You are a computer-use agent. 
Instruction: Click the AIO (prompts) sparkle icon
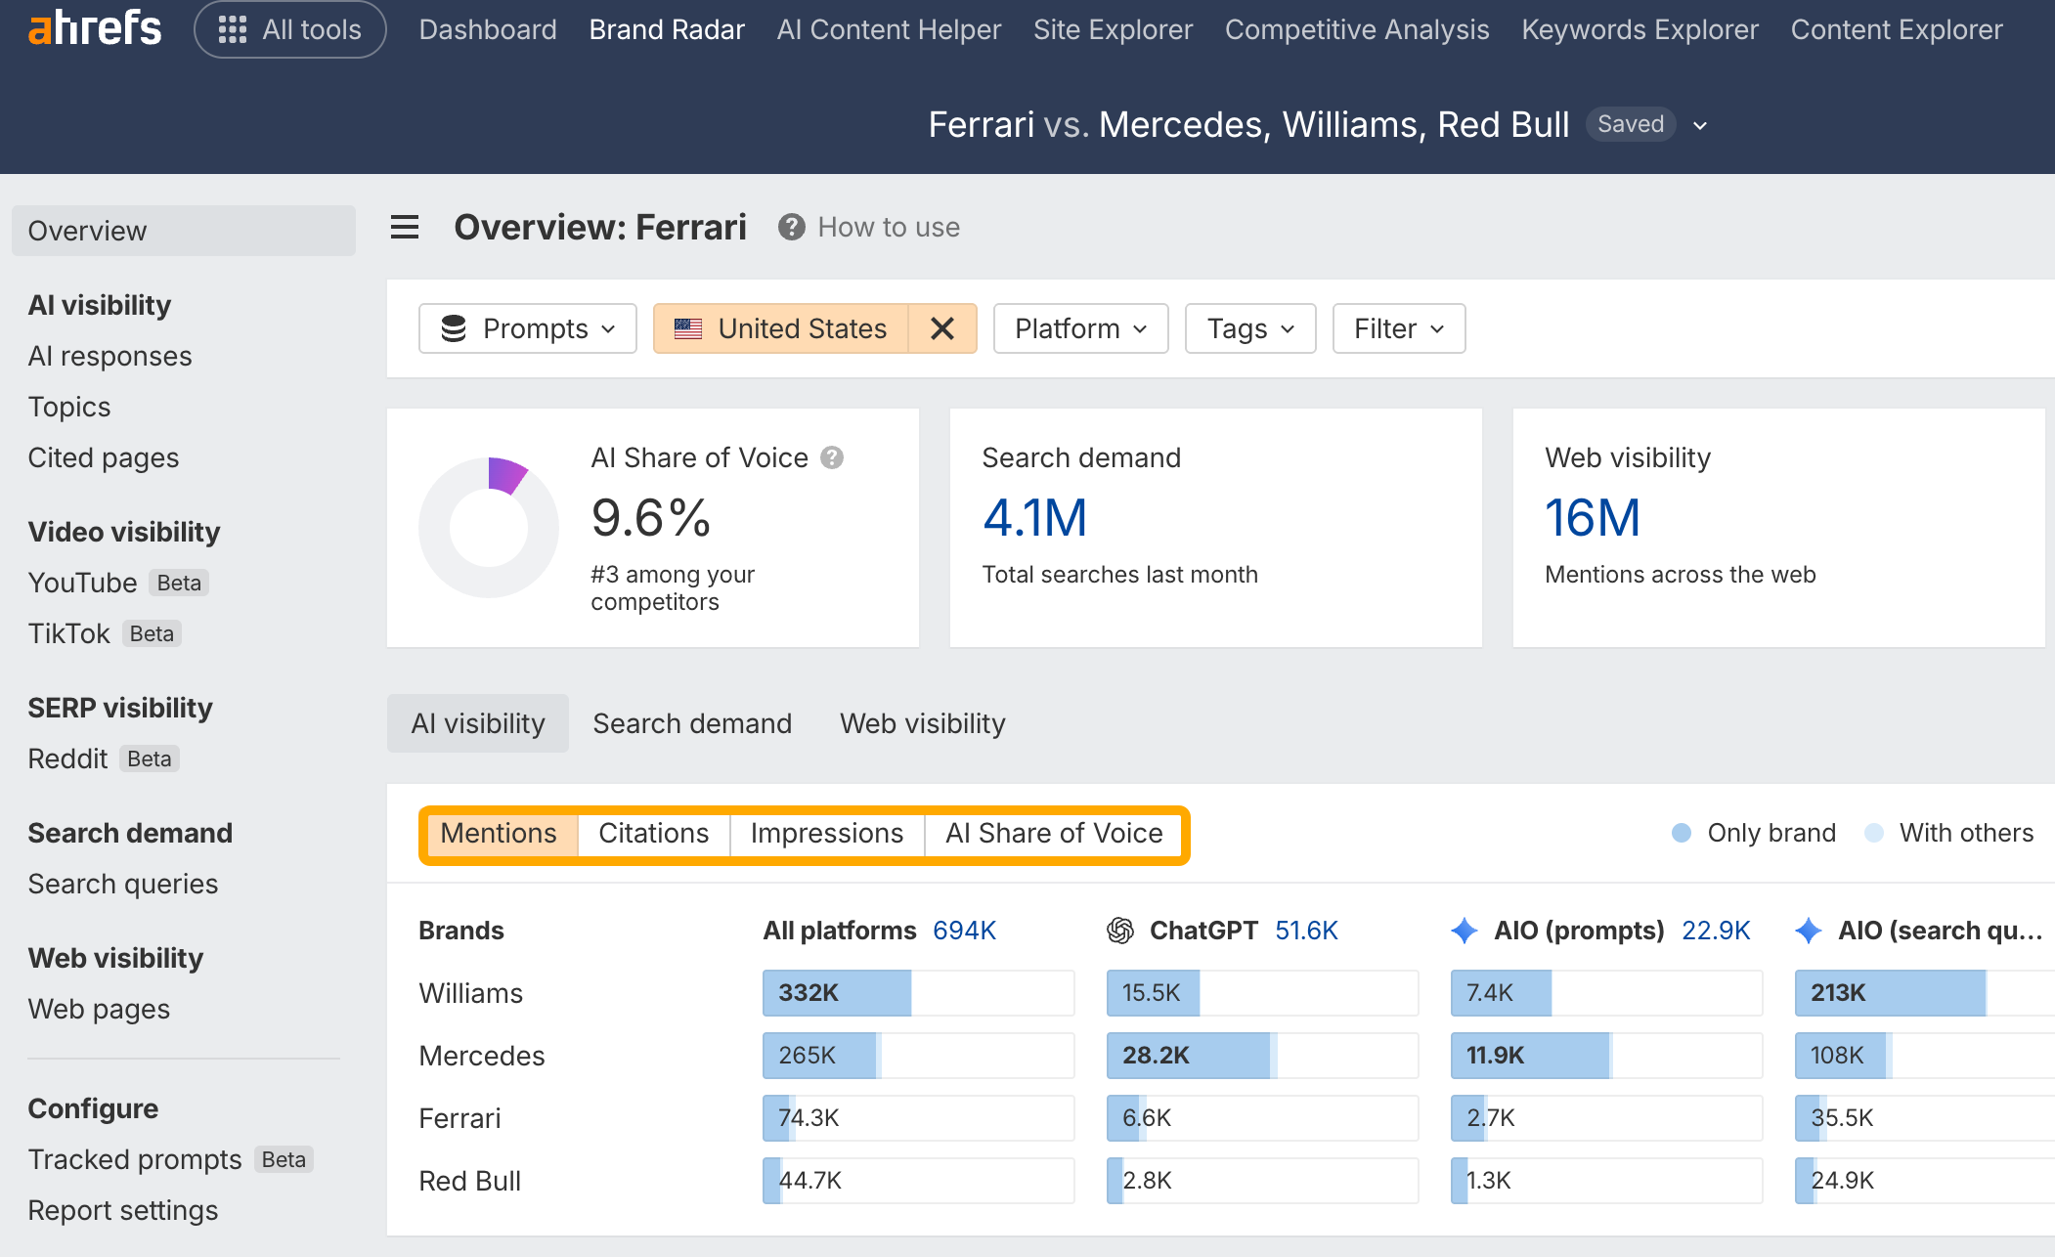1465,931
